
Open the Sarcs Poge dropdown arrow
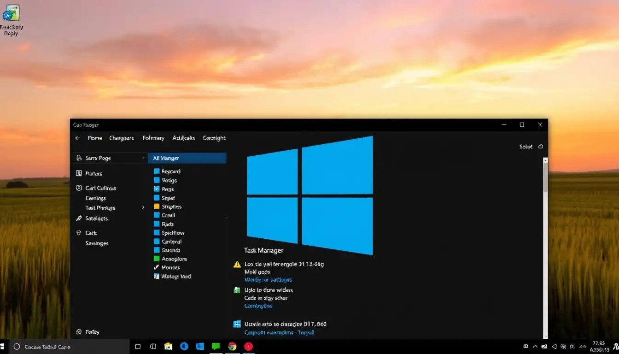(143, 158)
